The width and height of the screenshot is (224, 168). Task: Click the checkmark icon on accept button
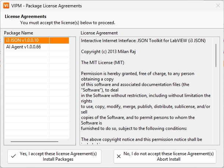[14, 156]
